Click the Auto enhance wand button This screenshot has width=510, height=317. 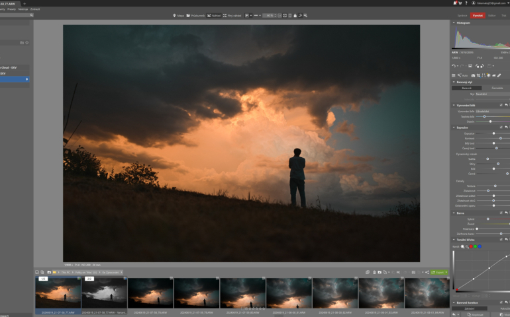tap(462, 75)
